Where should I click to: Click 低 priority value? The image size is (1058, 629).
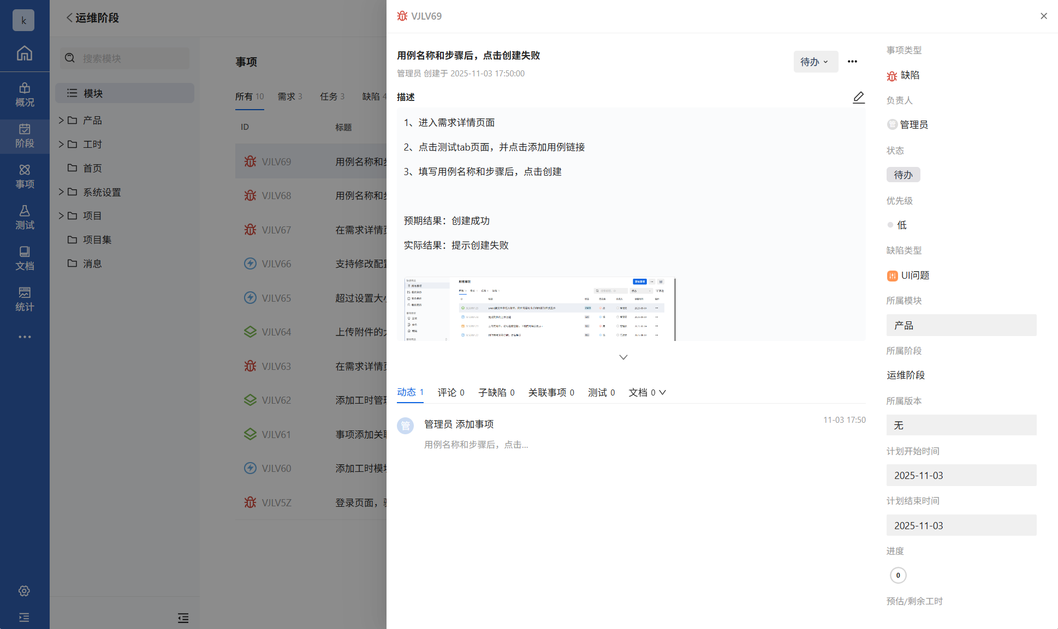pos(901,225)
